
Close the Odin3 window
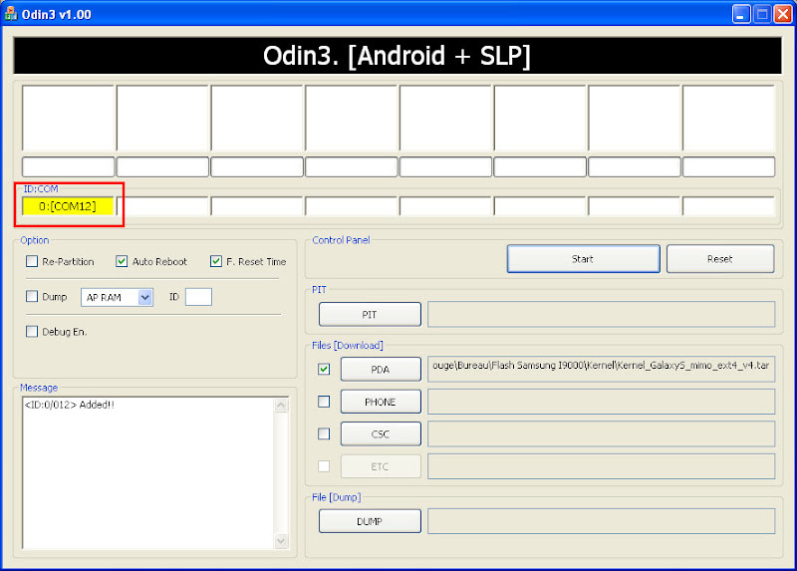(783, 14)
